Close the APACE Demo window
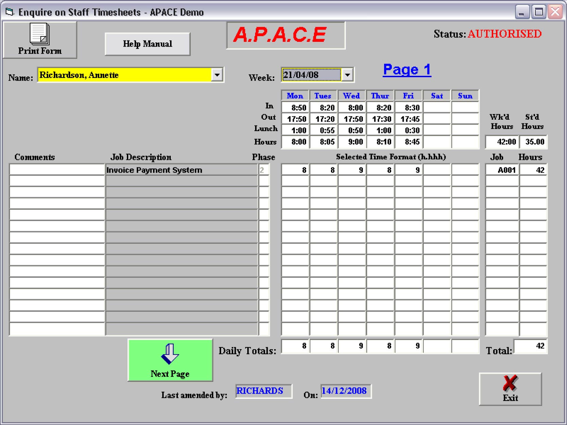The image size is (567, 425). point(555,12)
